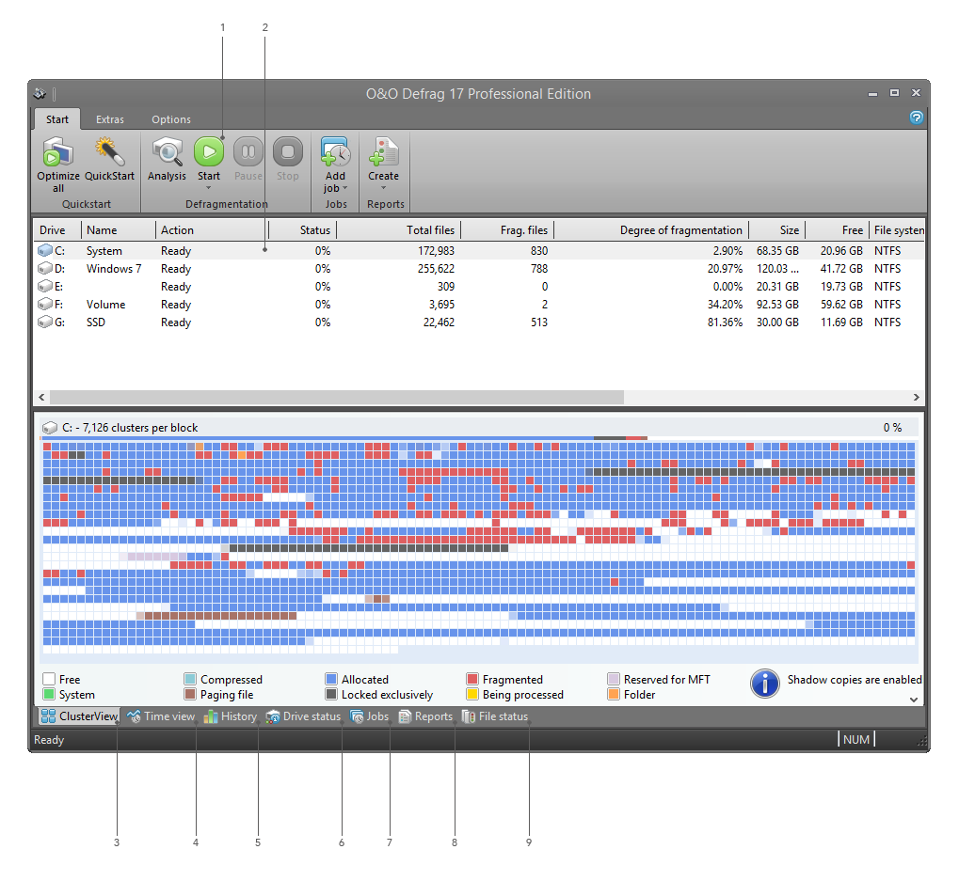This screenshot has width=959, height=881.
Task: Click the Create reports icon
Action: (383, 151)
